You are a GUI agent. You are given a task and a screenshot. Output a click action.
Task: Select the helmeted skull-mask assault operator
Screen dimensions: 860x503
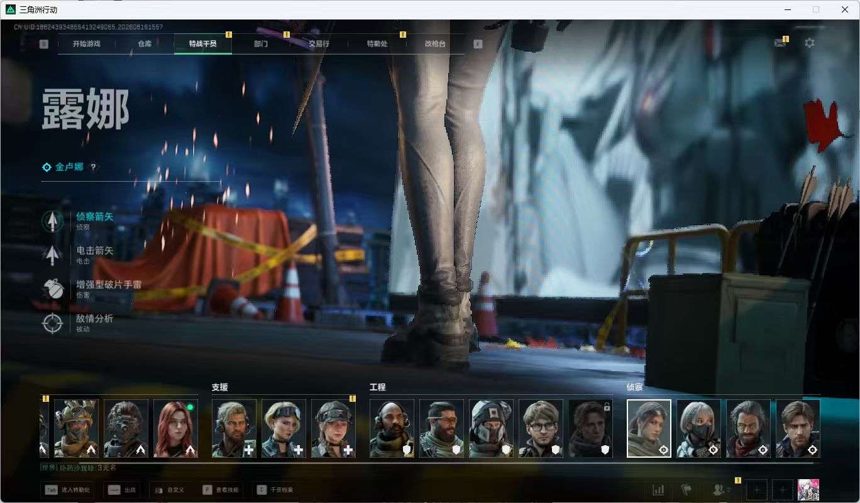[x=76, y=428]
